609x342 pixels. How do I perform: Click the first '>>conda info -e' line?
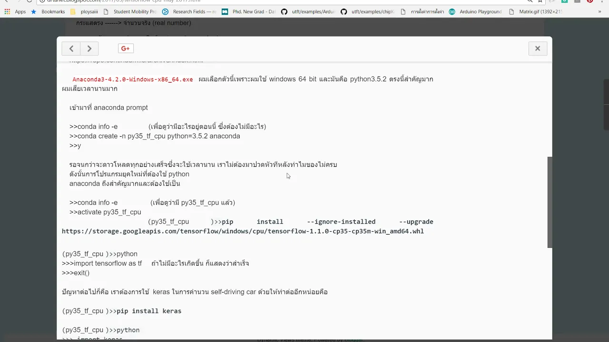click(93, 126)
